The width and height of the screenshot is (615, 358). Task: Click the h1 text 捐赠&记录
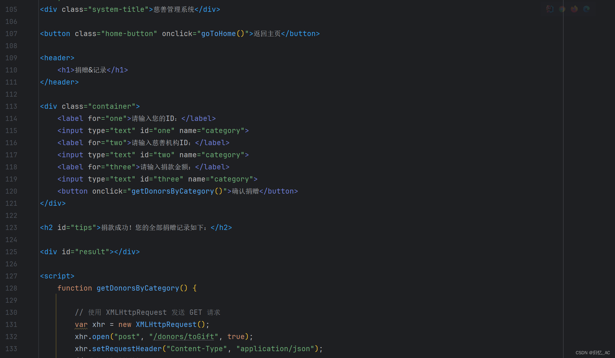click(x=91, y=70)
